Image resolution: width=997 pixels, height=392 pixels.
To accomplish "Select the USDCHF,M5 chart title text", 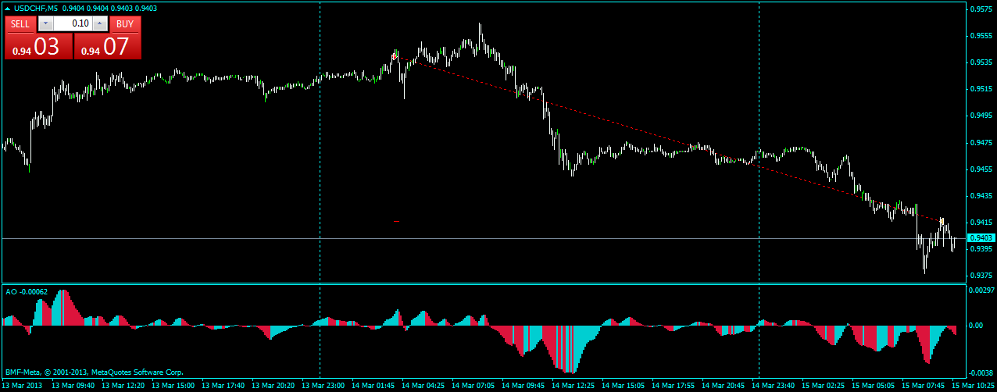I will [37, 8].
